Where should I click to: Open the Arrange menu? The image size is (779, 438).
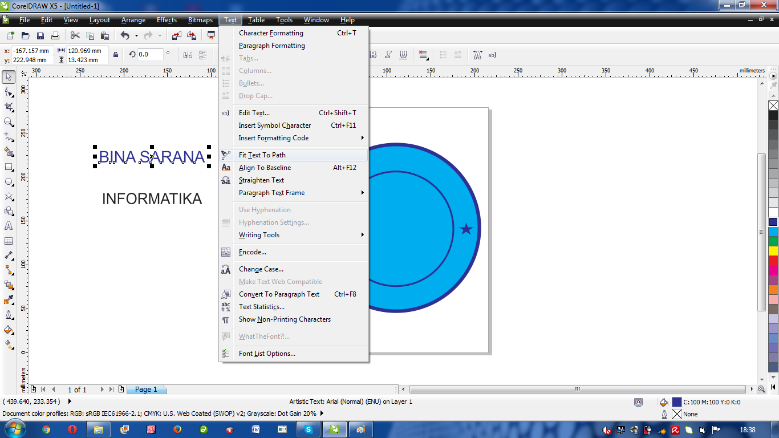tap(133, 20)
